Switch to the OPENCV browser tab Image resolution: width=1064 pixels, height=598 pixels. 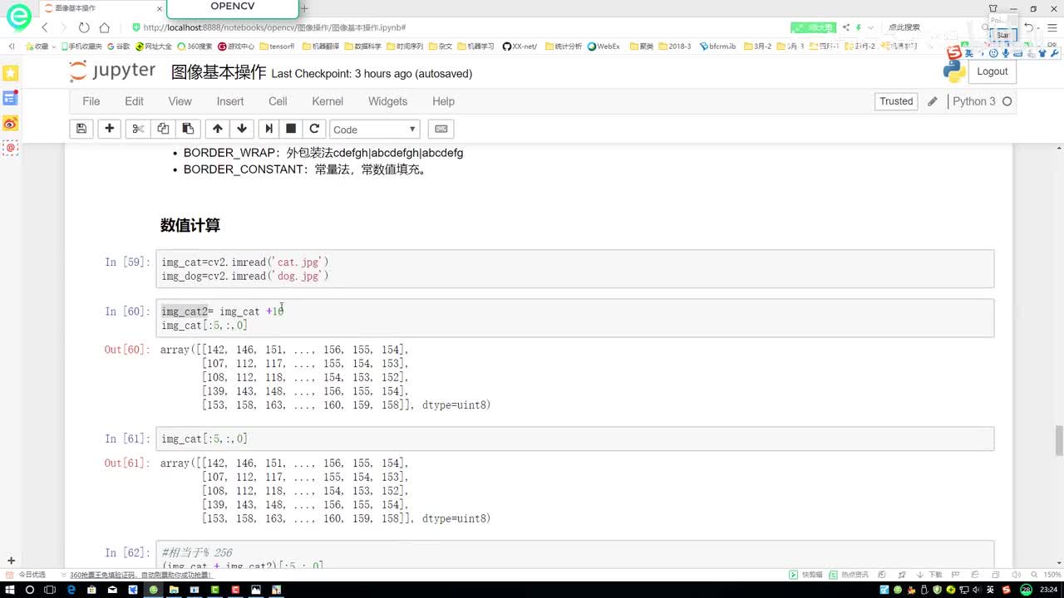(x=233, y=7)
